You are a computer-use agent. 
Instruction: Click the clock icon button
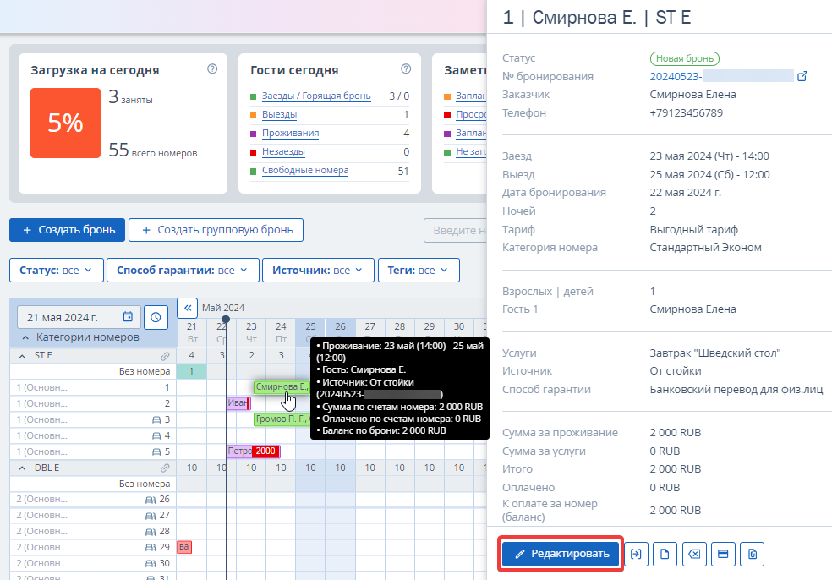coord(156,317)
